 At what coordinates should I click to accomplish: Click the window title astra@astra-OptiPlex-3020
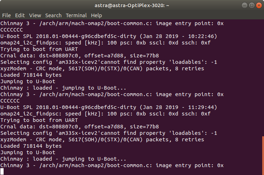coord(132,5)
